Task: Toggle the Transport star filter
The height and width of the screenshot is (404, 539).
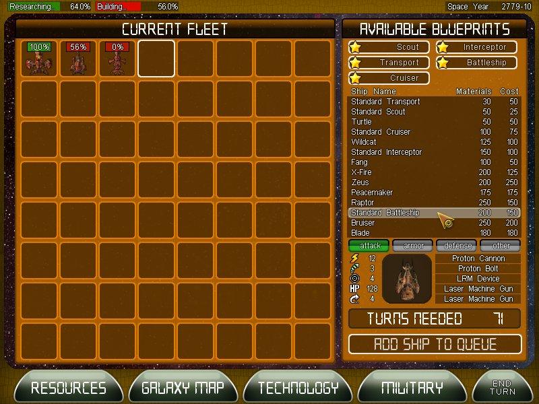Action: point(355,63)
